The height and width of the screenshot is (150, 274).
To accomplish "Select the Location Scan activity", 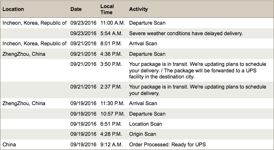I will pos(146,124).
